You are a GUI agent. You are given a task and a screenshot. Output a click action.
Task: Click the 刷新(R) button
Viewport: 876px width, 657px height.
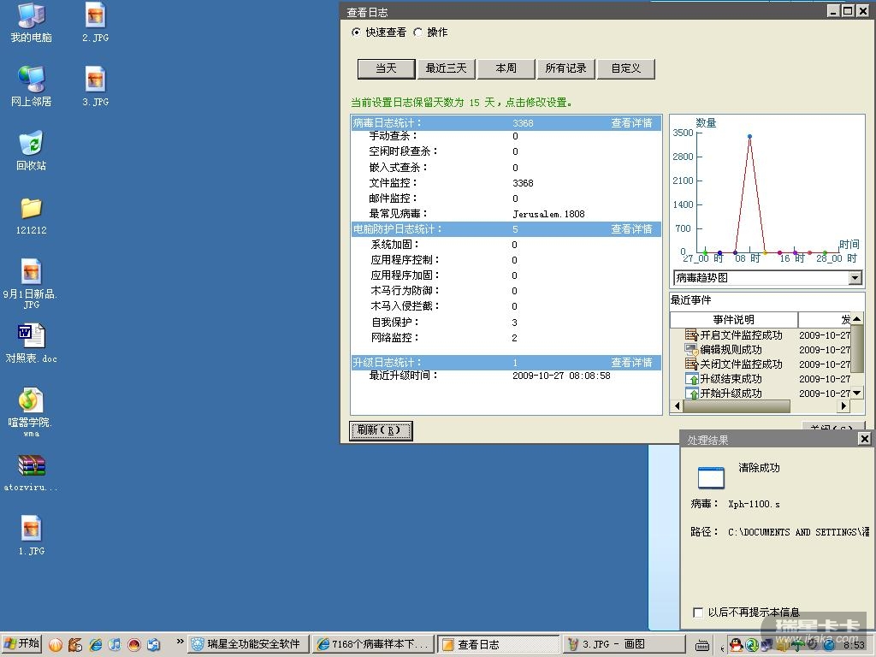381,430
